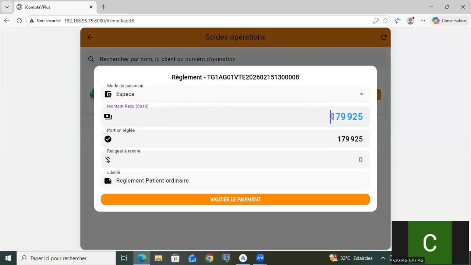Open Microsoft Edge from taskbar
471x265 pixels.
tap(142, 258)
